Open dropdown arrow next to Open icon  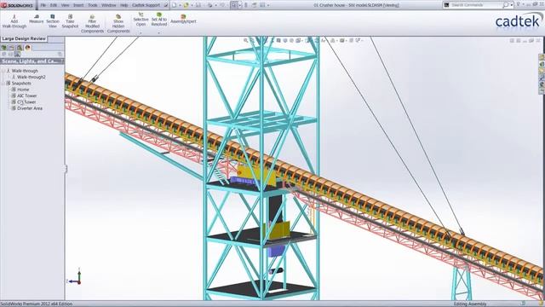pyautogui.click(x=192, y=6)
